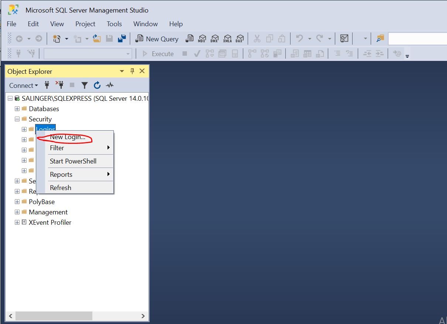Open the Project menu
The image size is (447, 324).
pos(85,24)
